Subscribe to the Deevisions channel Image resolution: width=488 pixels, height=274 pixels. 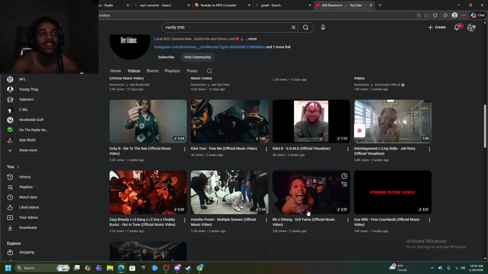[166, 57]
